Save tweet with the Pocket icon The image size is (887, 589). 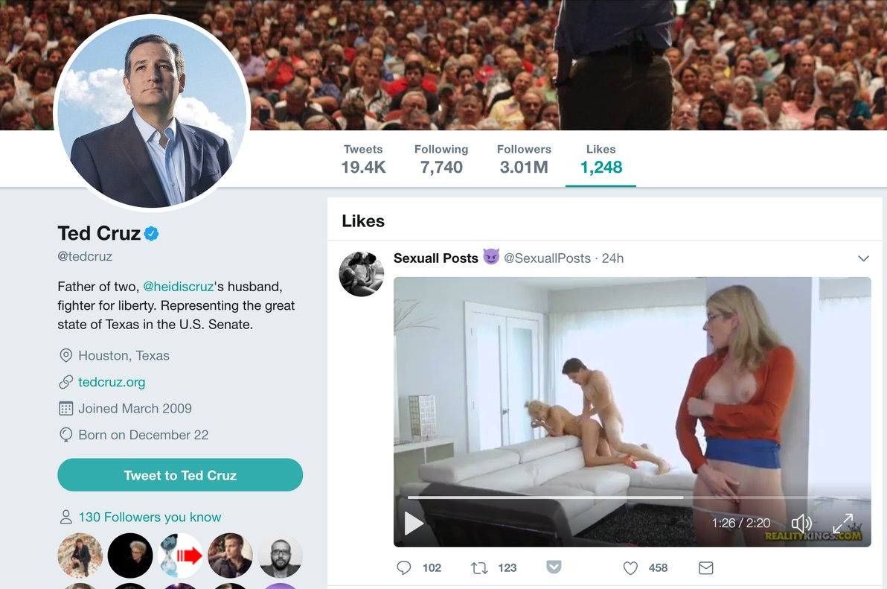pos(554,567)
